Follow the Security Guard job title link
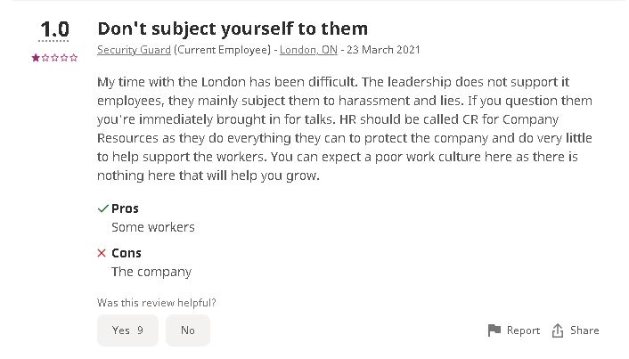 (134, 50)
